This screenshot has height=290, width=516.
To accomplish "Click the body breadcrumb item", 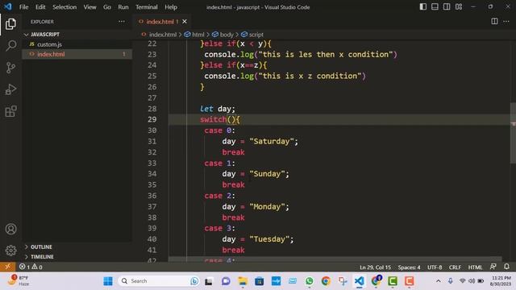I will tap(227, 35).
